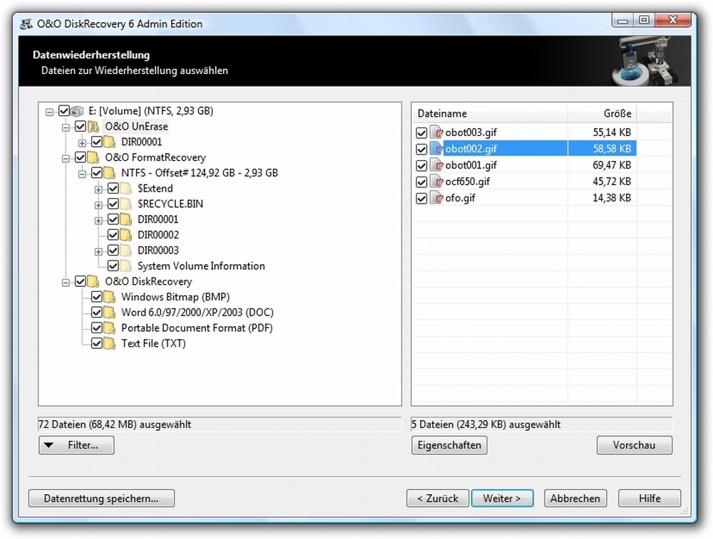The width and height of the screenshot is (713, 539).
Task: Click the Vorschau preview button
Action: tap(635, 445)
